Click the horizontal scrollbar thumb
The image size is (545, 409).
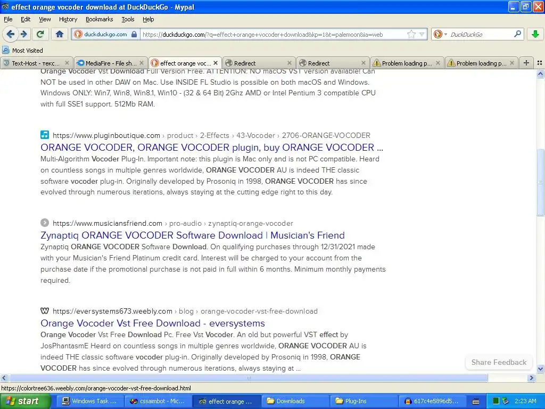click(x=248, y=378)
